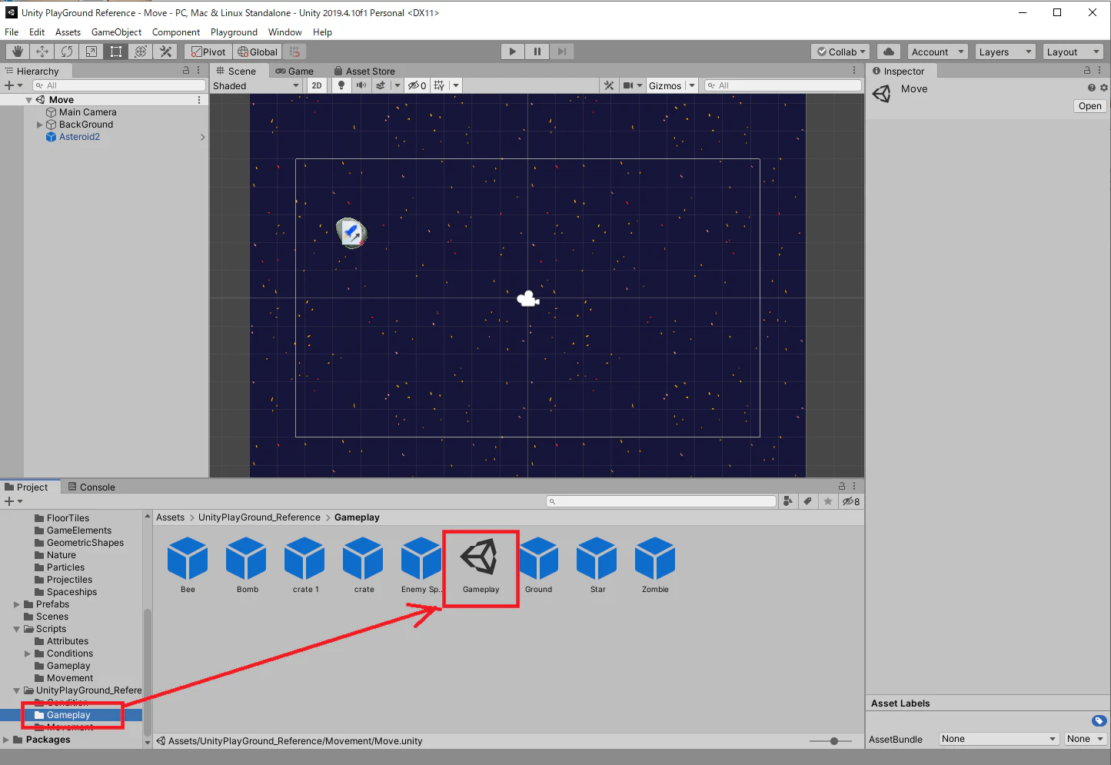Collapse the Scripts folder
The width and height of the screenshot is (1111, 765).
click(x=17, y=629)
